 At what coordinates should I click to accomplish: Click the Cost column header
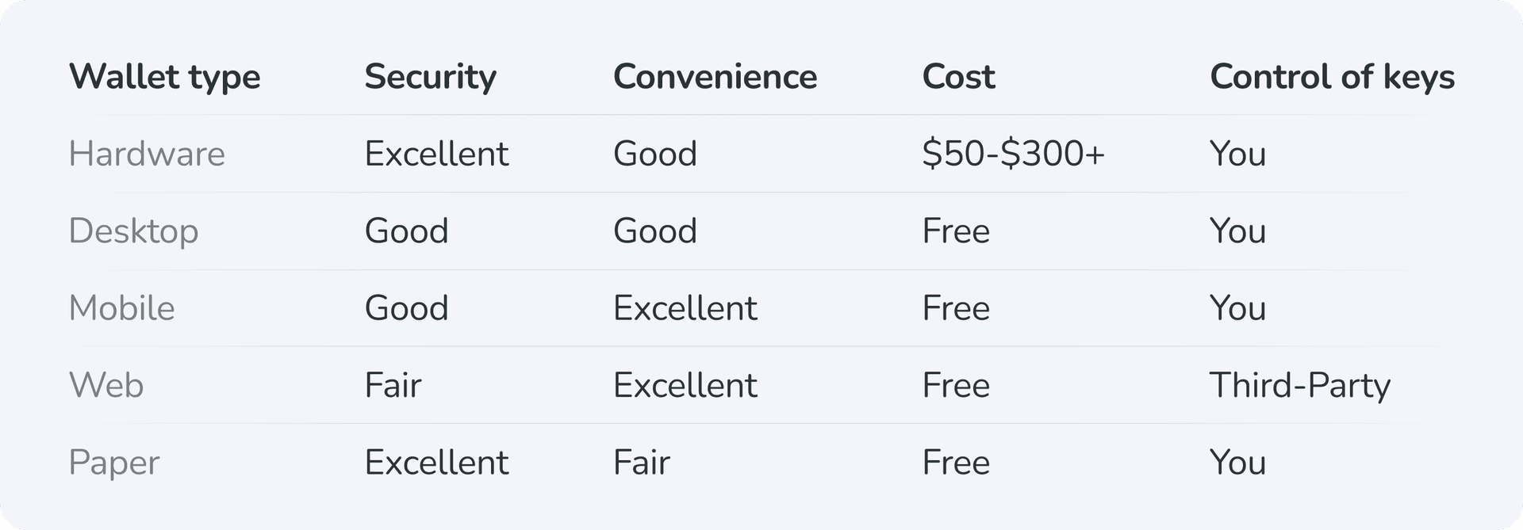[x=958, y=77]
